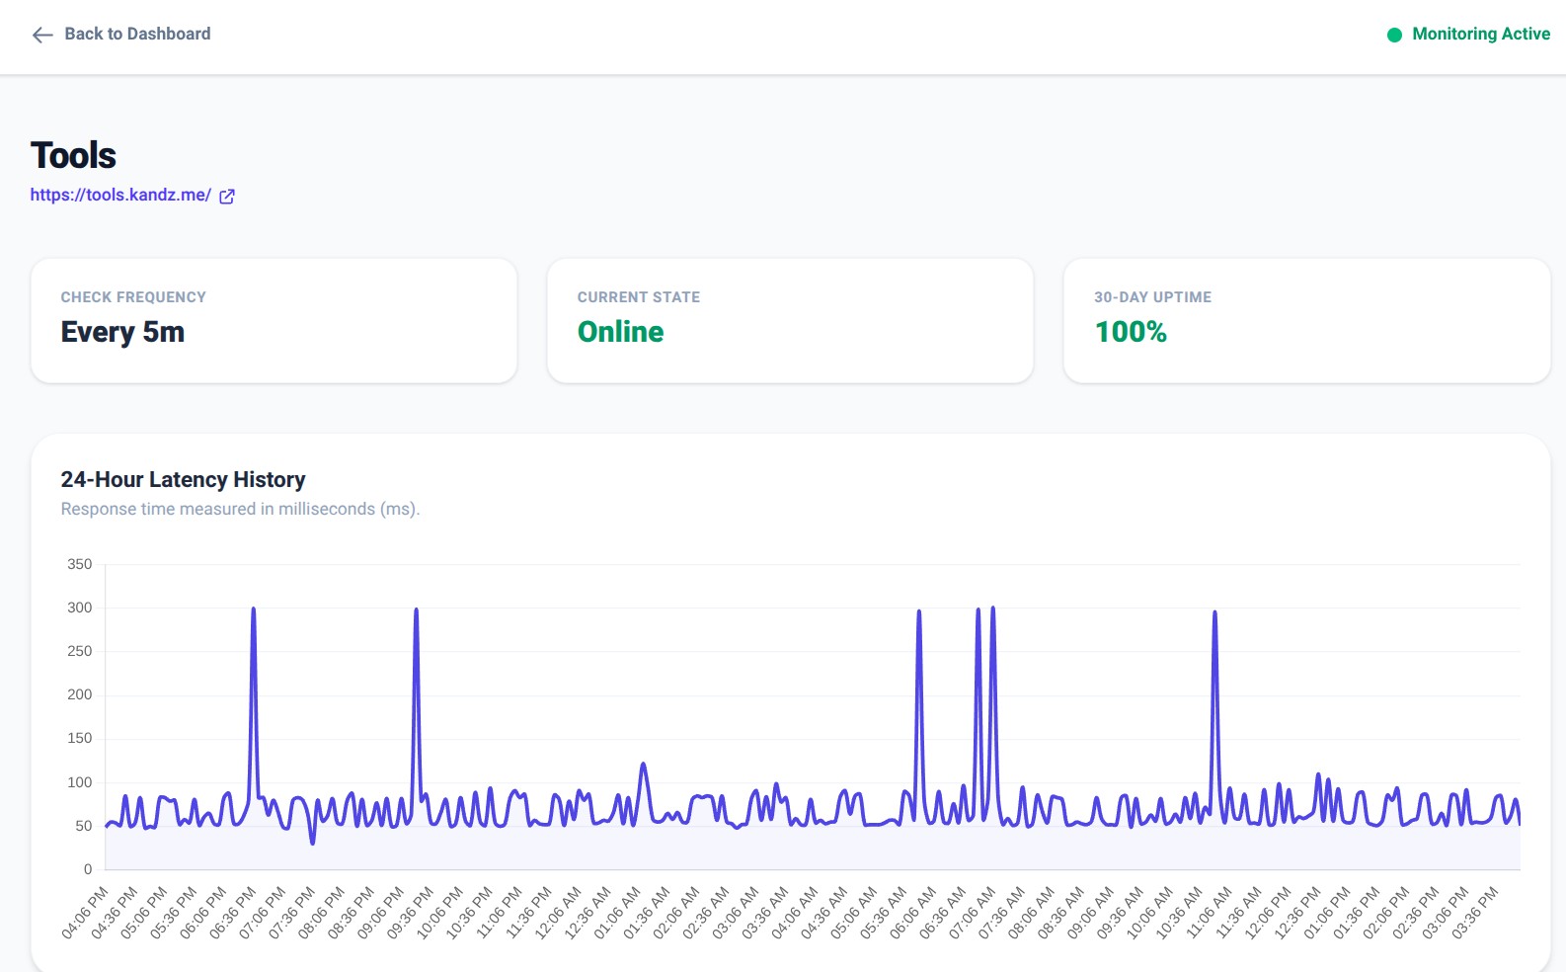Select the Current State Online card

(x=790, y=321)
